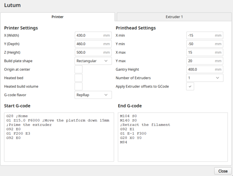Viewport: 233px width, 176px height.
Task: Click inside the End G-code text area
Action: 173,137
